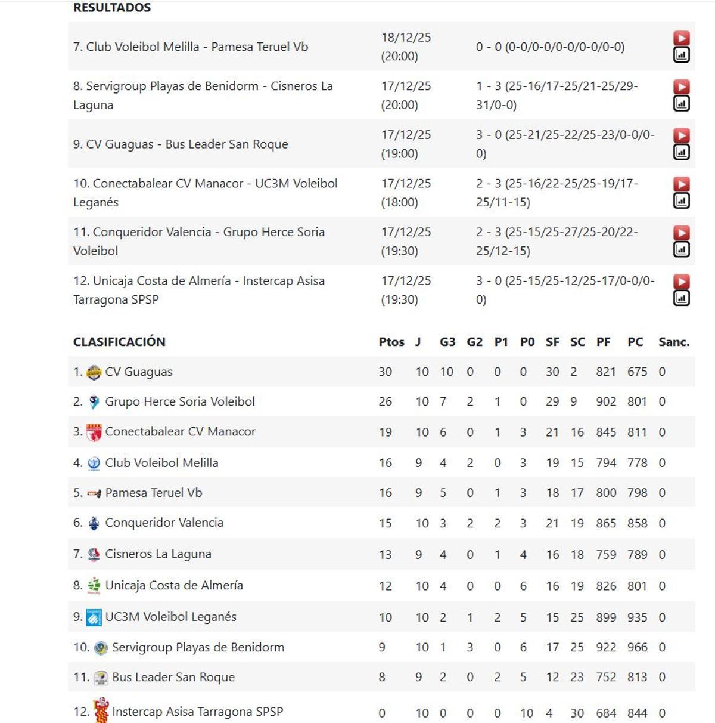The width and height of the screenshot is (715, 723).
Task: Open the Club Voleibol Melilla team page
Action: click(x=161, y=462)
